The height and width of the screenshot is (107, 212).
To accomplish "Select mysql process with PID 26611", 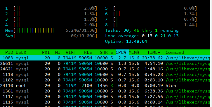I will click(x=105, y=63).
